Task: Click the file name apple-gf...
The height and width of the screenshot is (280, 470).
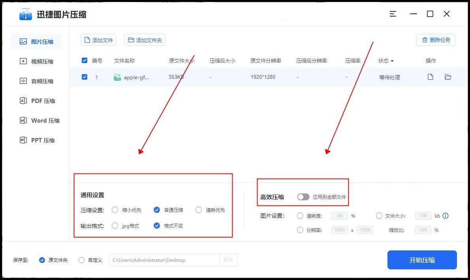Action: pyautogui.click(x=136, y=77)
